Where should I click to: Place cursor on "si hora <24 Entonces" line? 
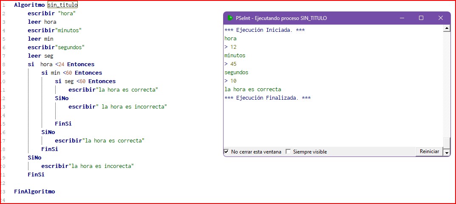[61, 64]
